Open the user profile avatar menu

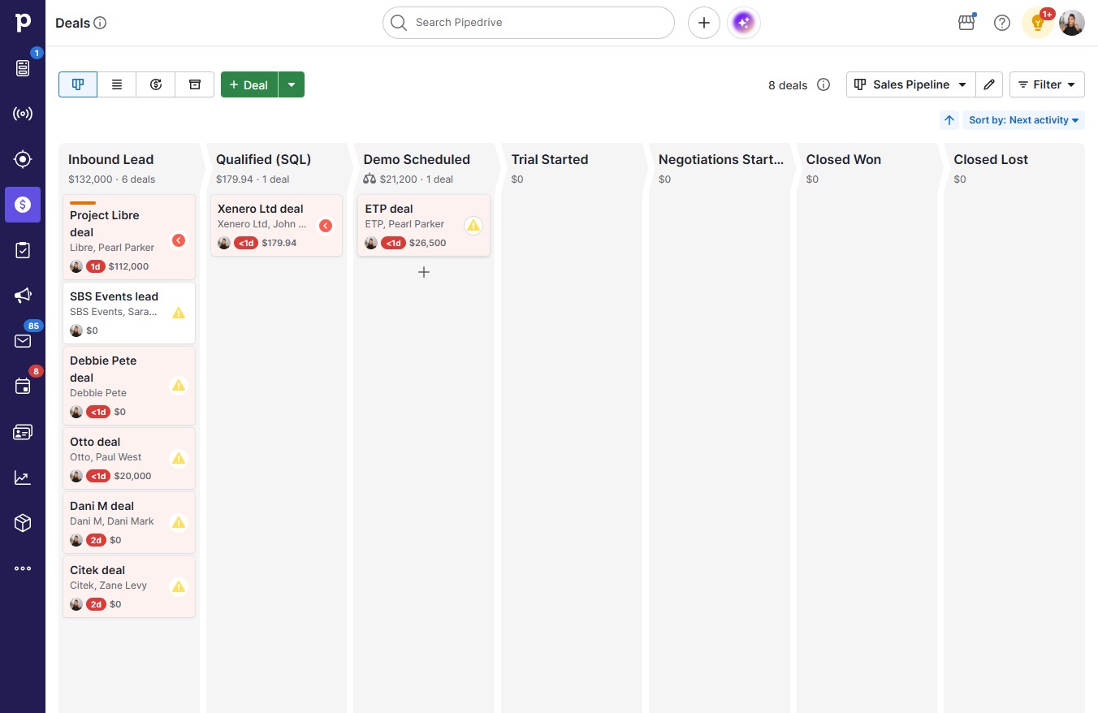coord(1072,23)
